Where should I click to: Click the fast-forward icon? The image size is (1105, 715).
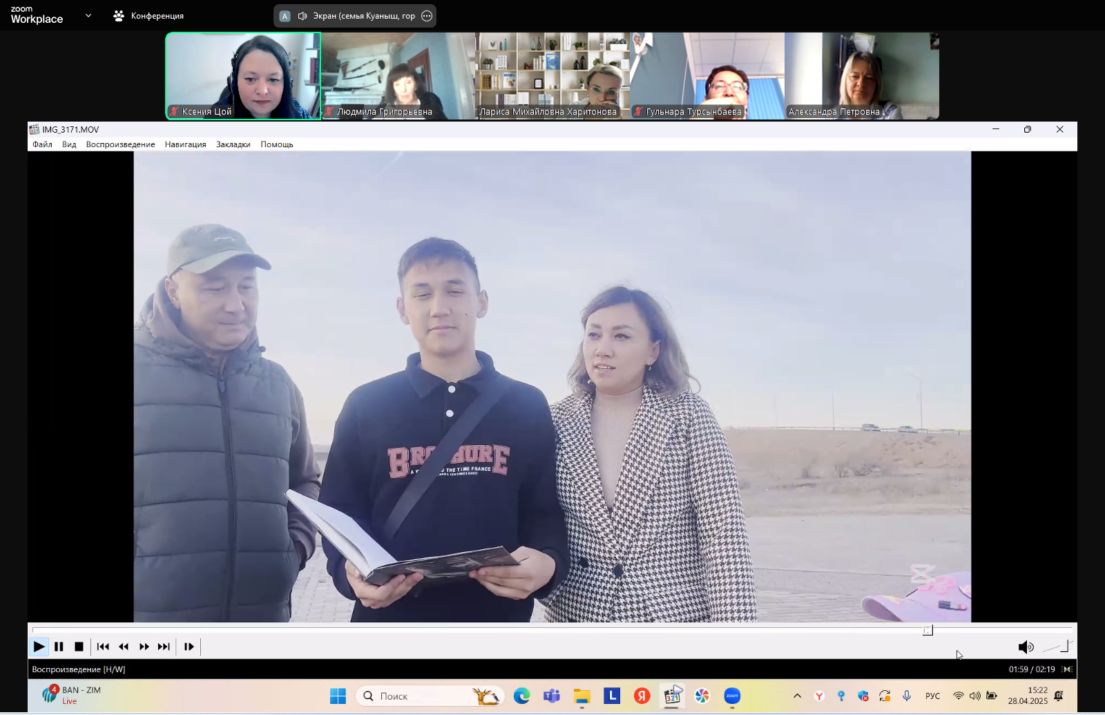144,647
